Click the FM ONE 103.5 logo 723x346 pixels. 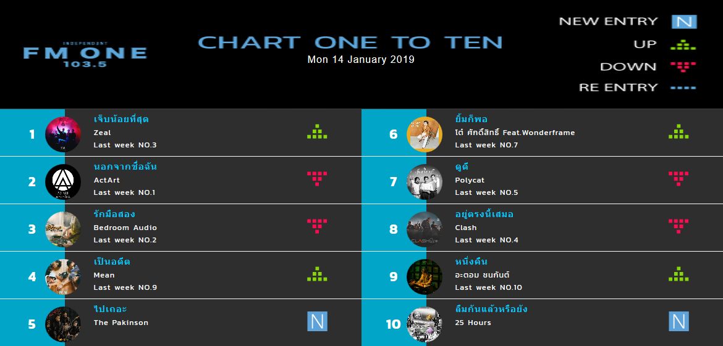coord(85,54)
